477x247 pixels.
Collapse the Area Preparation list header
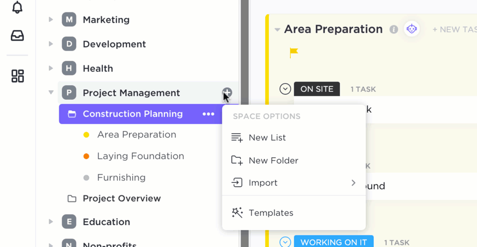277,30
